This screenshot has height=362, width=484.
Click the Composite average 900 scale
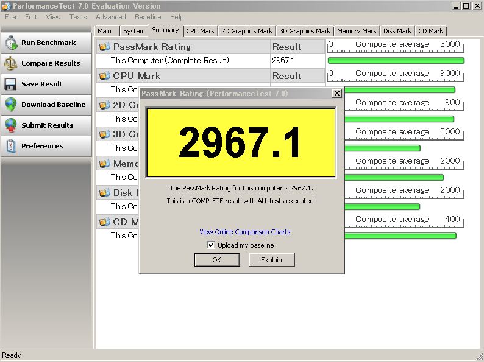point(404,105)
